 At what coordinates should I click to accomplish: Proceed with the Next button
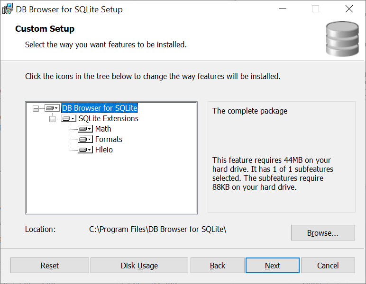273,266
